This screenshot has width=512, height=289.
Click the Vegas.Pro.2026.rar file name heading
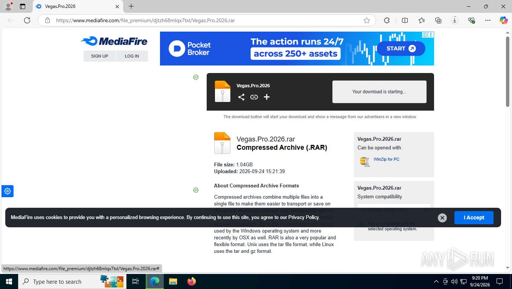[x=266, y=139]
